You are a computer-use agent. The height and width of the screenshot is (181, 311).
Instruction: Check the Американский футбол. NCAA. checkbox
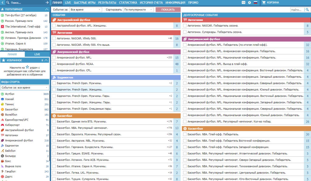(x=54, y=64)
